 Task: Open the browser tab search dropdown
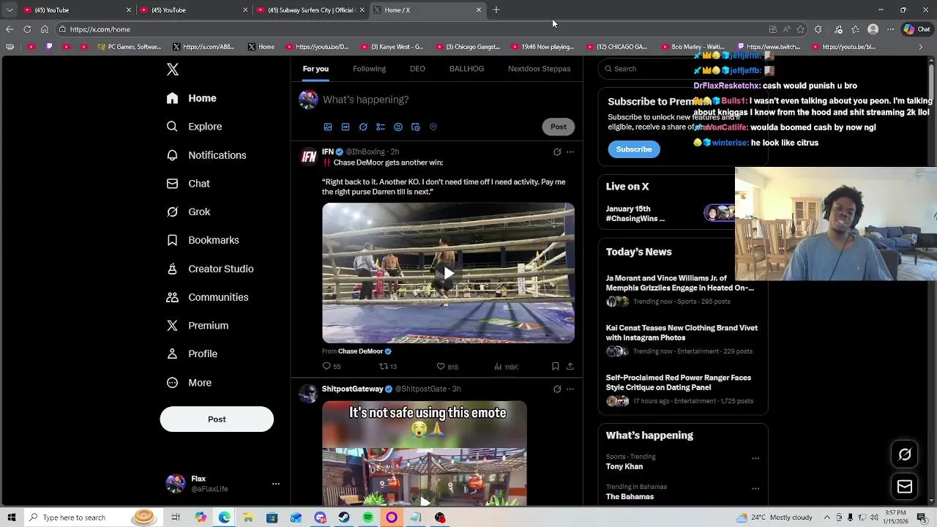[10, 10]
